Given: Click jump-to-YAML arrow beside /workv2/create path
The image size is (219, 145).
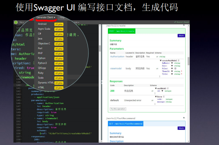Looking at the screenshot, I should [x=184, y=25].
